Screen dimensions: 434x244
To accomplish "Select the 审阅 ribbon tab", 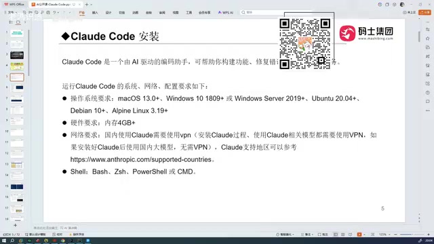I will tap(162, 13).
